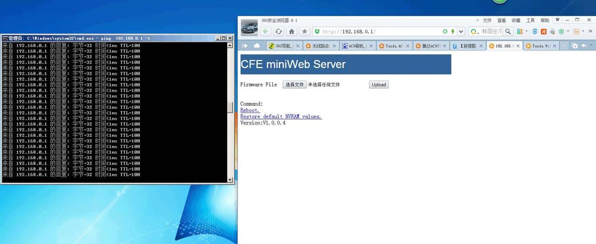Go to the browser home page icon
The height and width of the screenshot is (244, 596).
pos(291,32)
